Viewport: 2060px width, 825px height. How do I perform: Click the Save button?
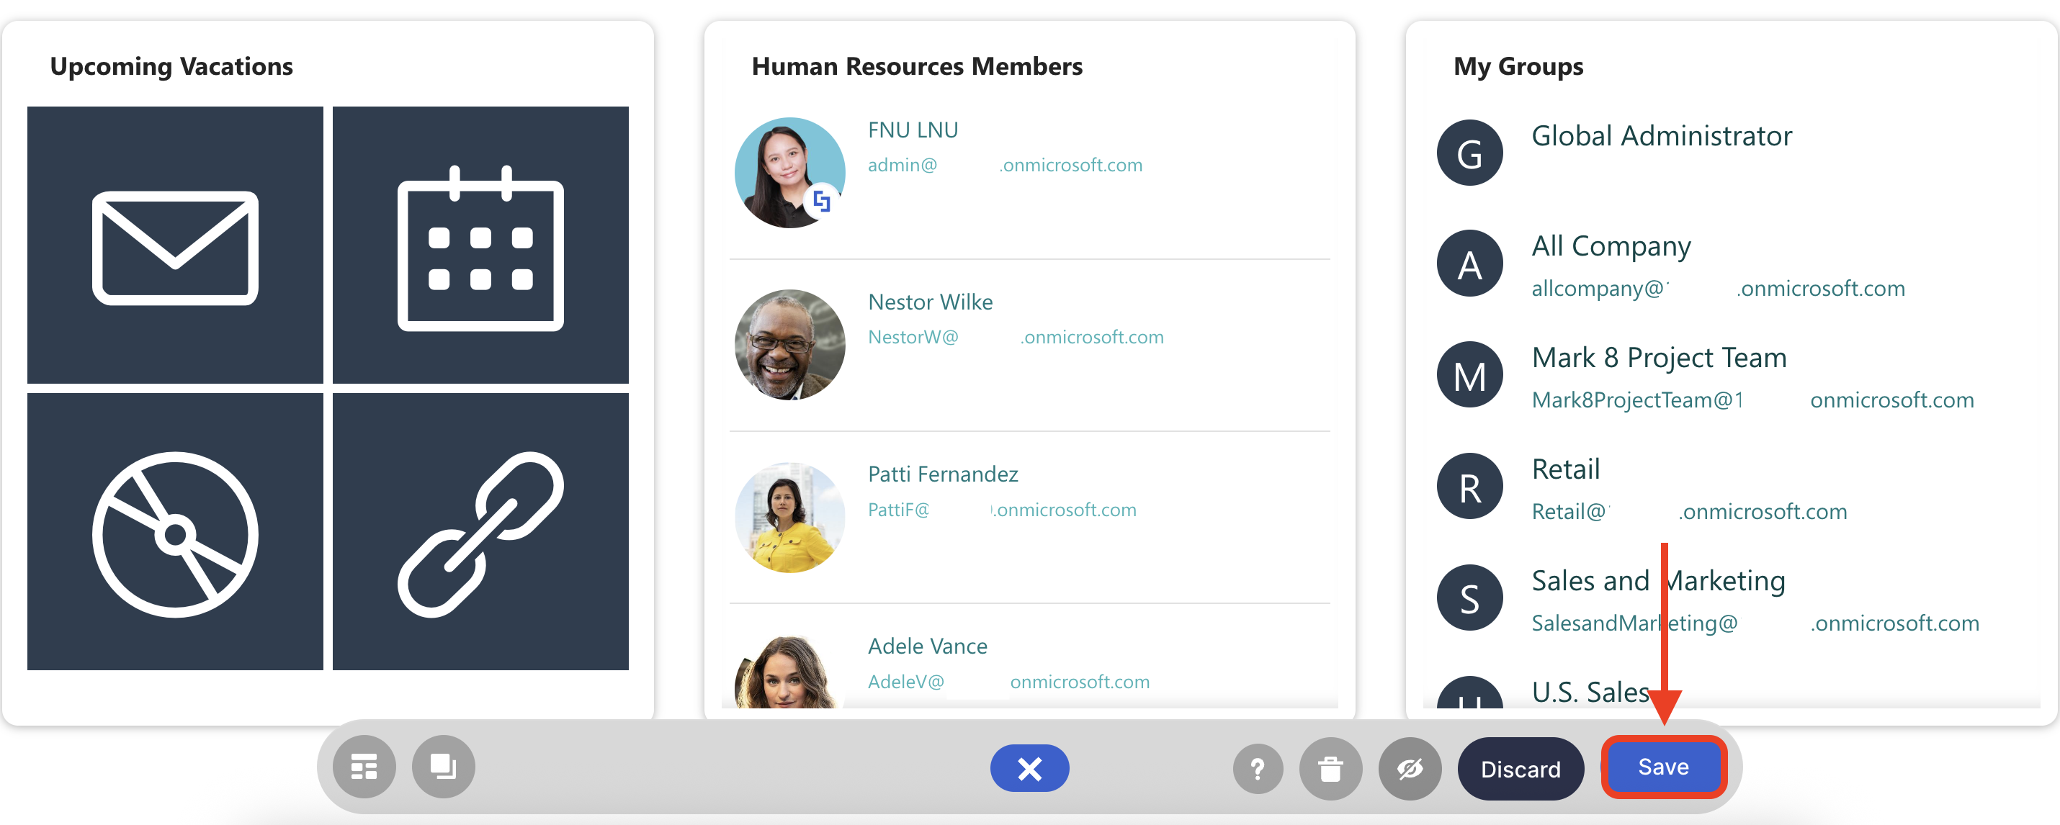[x=1663, y=767]
